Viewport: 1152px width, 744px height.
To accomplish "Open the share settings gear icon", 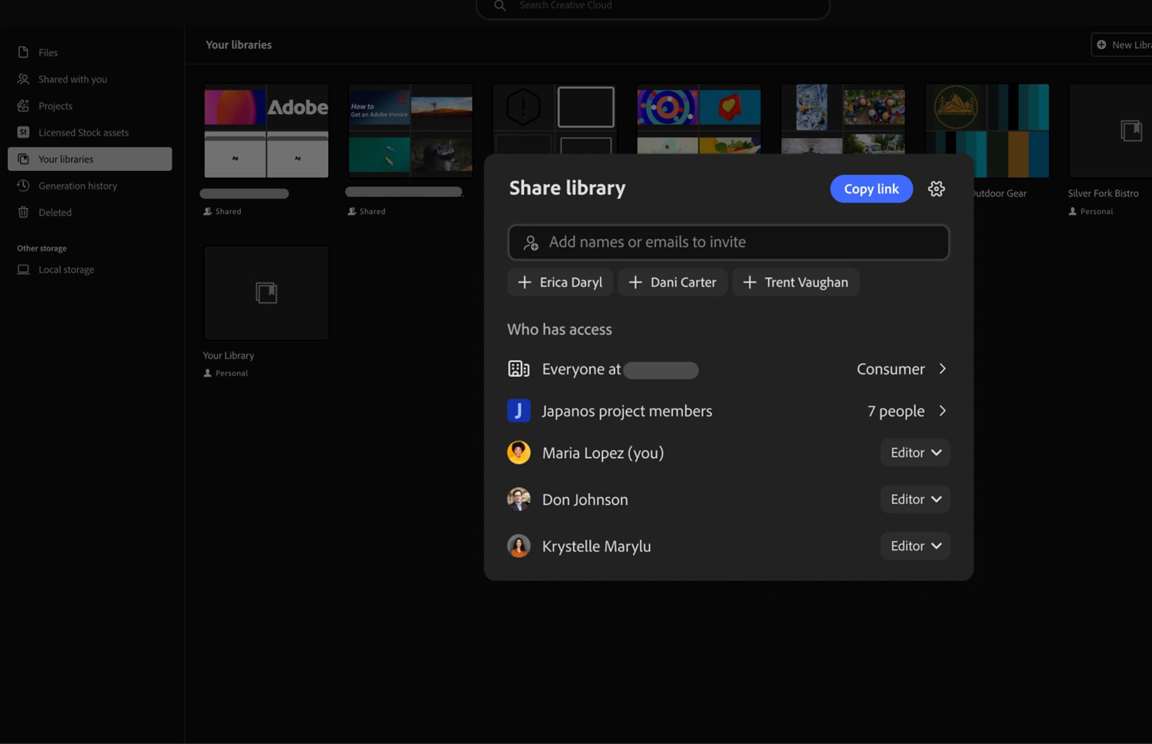I will tap(936, 189).
